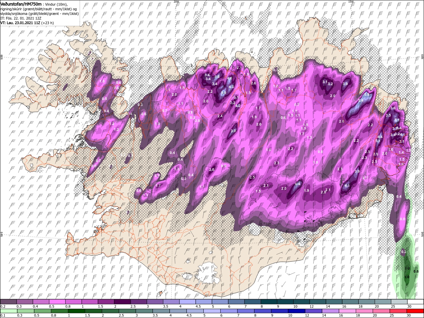Click the forecast offset text (+23 h)
Screen dimensions: 424x318
pos(48,23)
